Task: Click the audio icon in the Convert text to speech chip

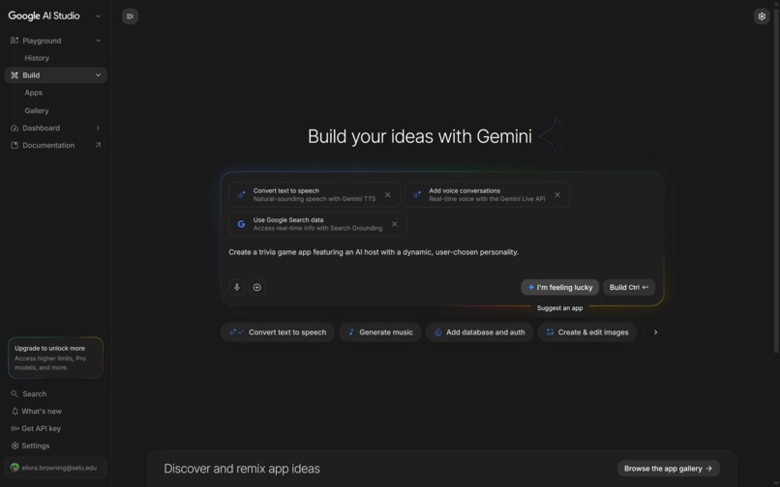Action: click(241, 195)
